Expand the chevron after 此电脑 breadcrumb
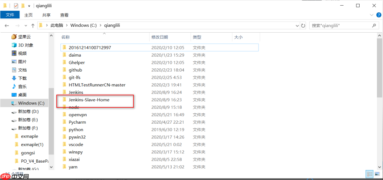383x180 pixels. click(66, 25)
